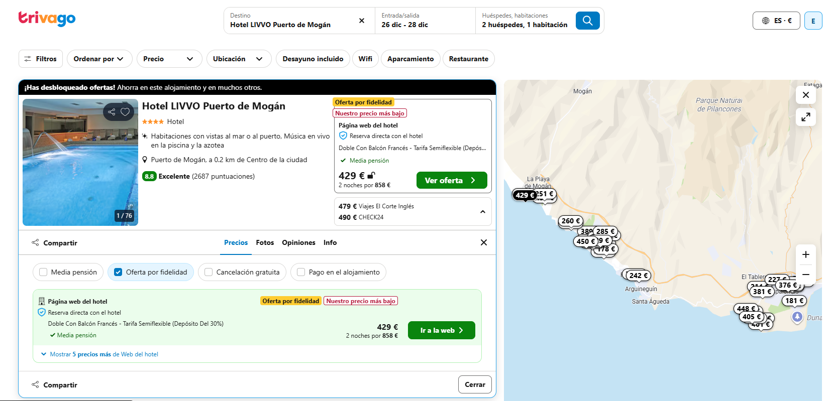Select the 260 € map price marker
This screenshot has width=828, height=401.
click(x=571, y=221)
